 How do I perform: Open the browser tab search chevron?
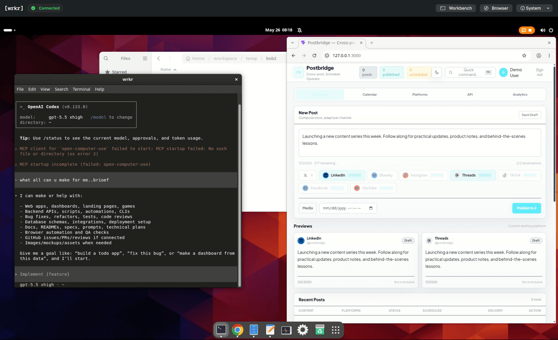tap(292, 43)
